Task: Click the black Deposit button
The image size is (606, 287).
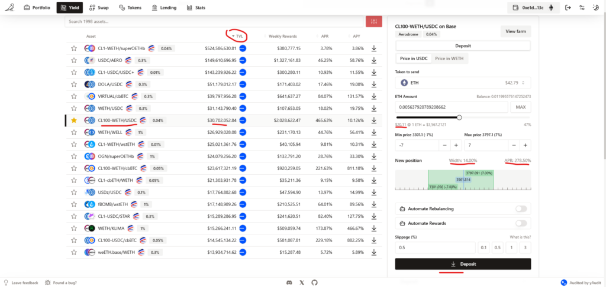Action: tap(463, 264)
